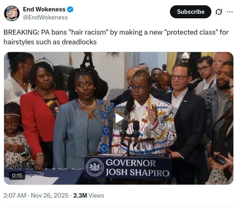
Task: Open the 2:07 AM timestamp link
Action: 15,196
